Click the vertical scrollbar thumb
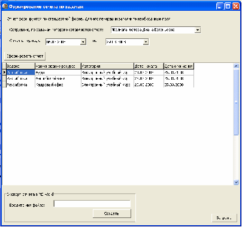Screen dimensions: 242x227 (x=236, y=102)
